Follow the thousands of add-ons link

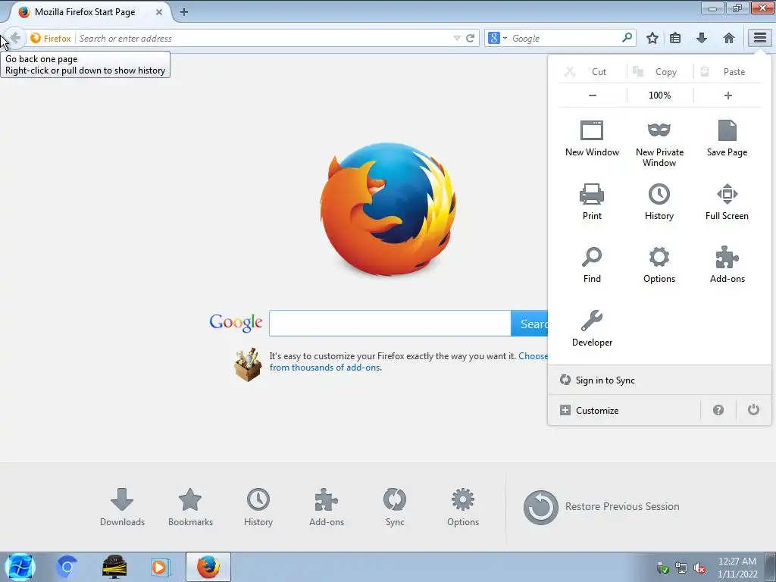pyautogui.click(x=325, y=368)
